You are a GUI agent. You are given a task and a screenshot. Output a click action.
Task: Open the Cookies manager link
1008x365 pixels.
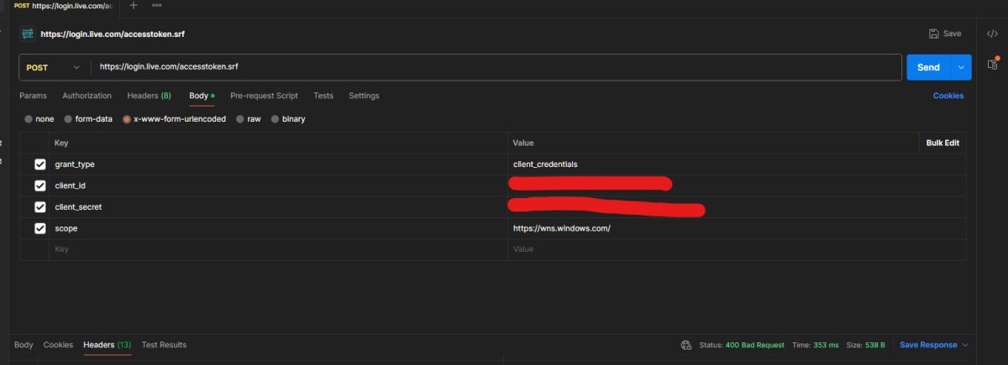948,96
